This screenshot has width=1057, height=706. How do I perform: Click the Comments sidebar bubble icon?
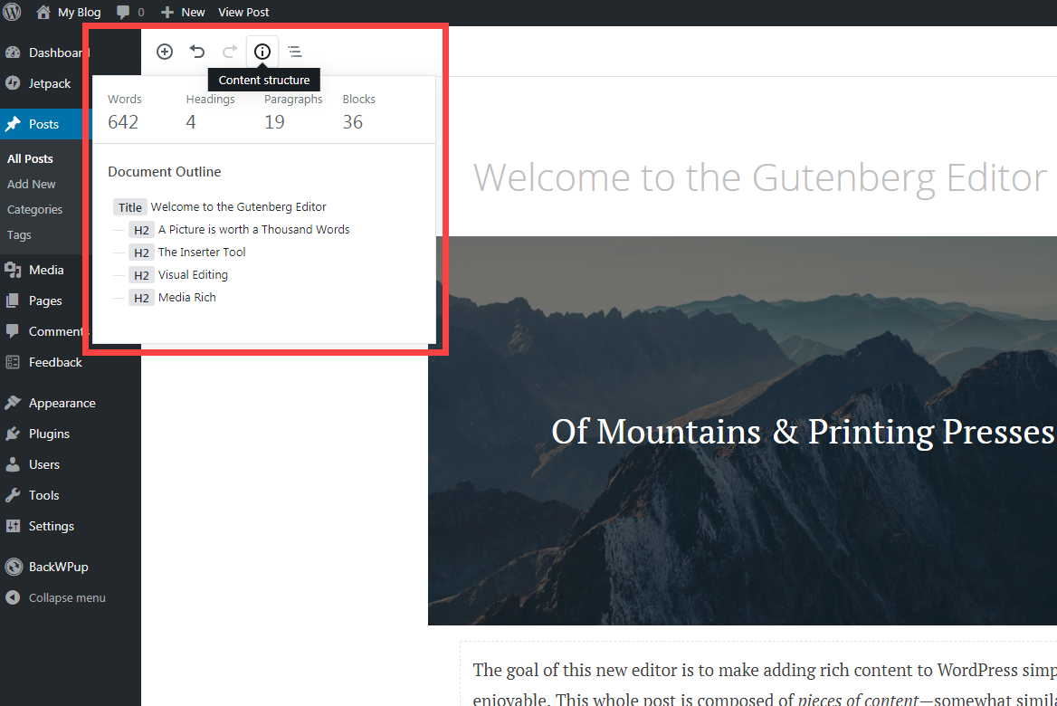point(13,331)
